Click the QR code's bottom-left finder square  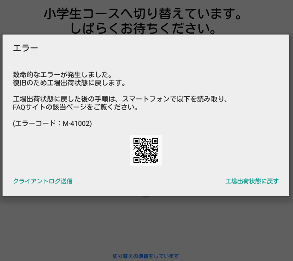tap(136, 160)
